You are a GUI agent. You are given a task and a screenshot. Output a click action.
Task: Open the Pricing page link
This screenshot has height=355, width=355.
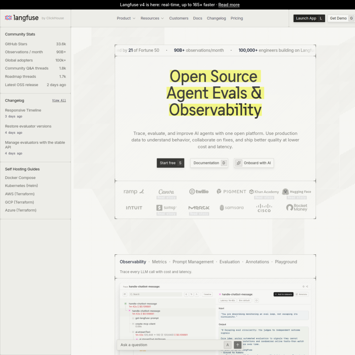[x=236, y=18]
